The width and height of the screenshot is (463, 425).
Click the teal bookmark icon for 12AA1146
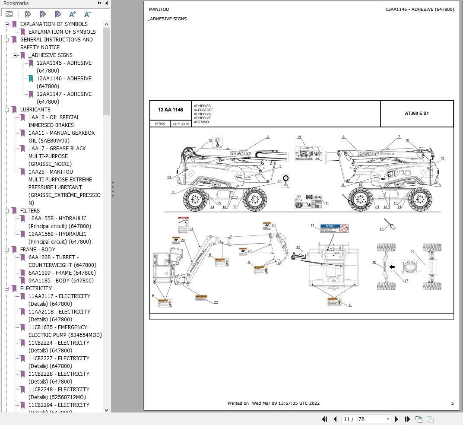click(31, 79)
